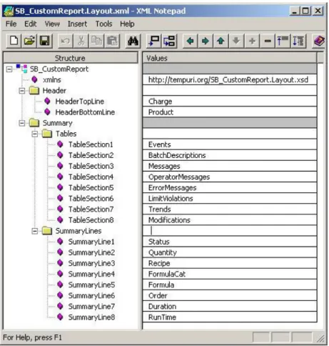Open a file with the folder icon
This screenshot has height=346, width=329.
29,41
